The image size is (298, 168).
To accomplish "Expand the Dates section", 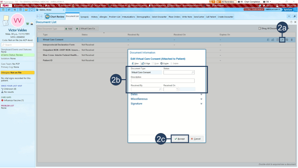I will 201,94.
